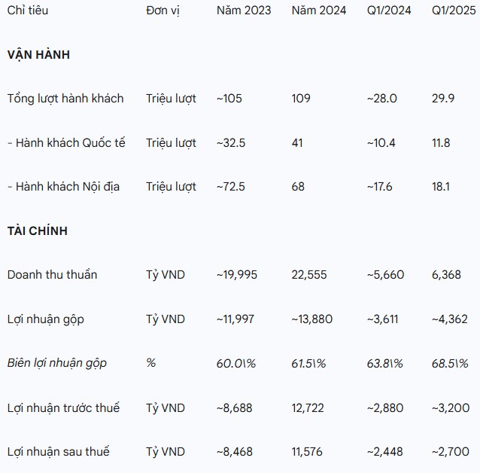Select the "Đơn vị" column header
The image size is (480, 473).
[x=163, y=11]
